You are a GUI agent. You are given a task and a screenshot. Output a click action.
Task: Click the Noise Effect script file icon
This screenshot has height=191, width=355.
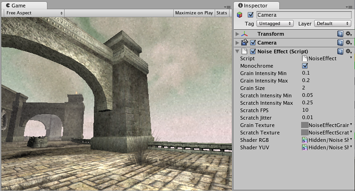click(244, 51)
